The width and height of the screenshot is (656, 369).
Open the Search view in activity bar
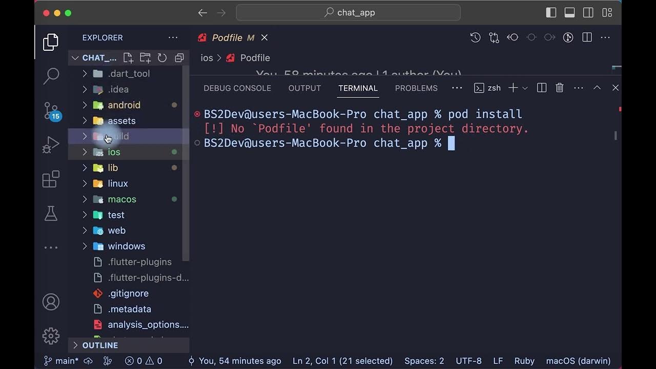point(51,76)
